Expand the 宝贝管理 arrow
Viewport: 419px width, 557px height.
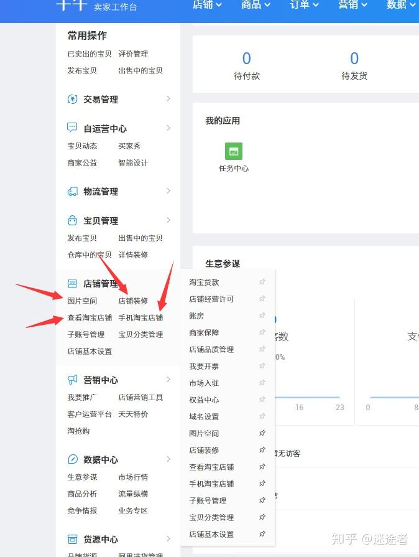pyautogui.click(x=168, y=220)
